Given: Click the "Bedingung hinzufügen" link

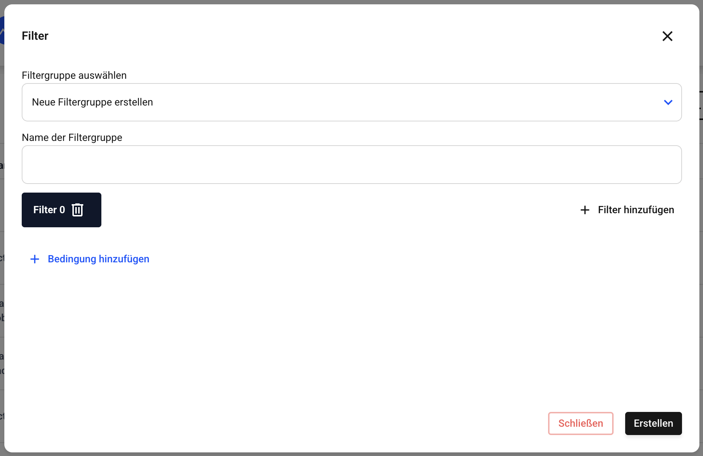Looking at the screenshot, I should (x=98, y=259).
